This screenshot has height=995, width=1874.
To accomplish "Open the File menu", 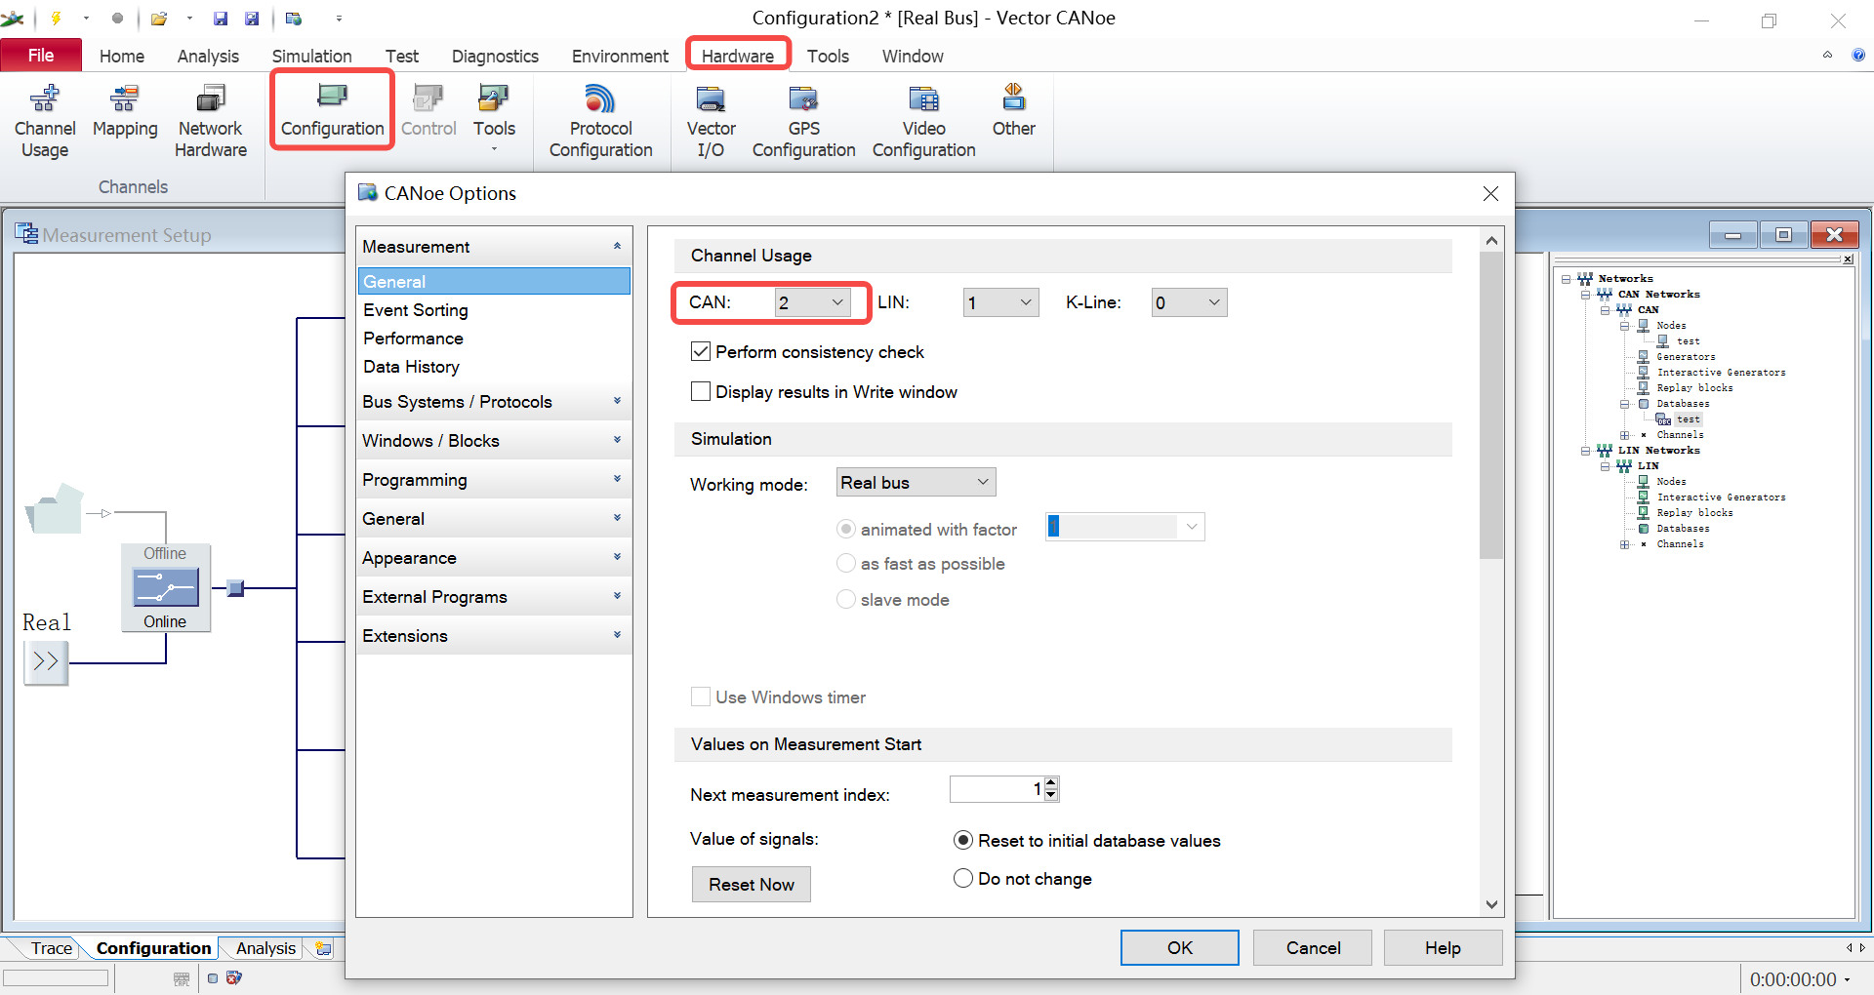I will (x=41, y=56).
